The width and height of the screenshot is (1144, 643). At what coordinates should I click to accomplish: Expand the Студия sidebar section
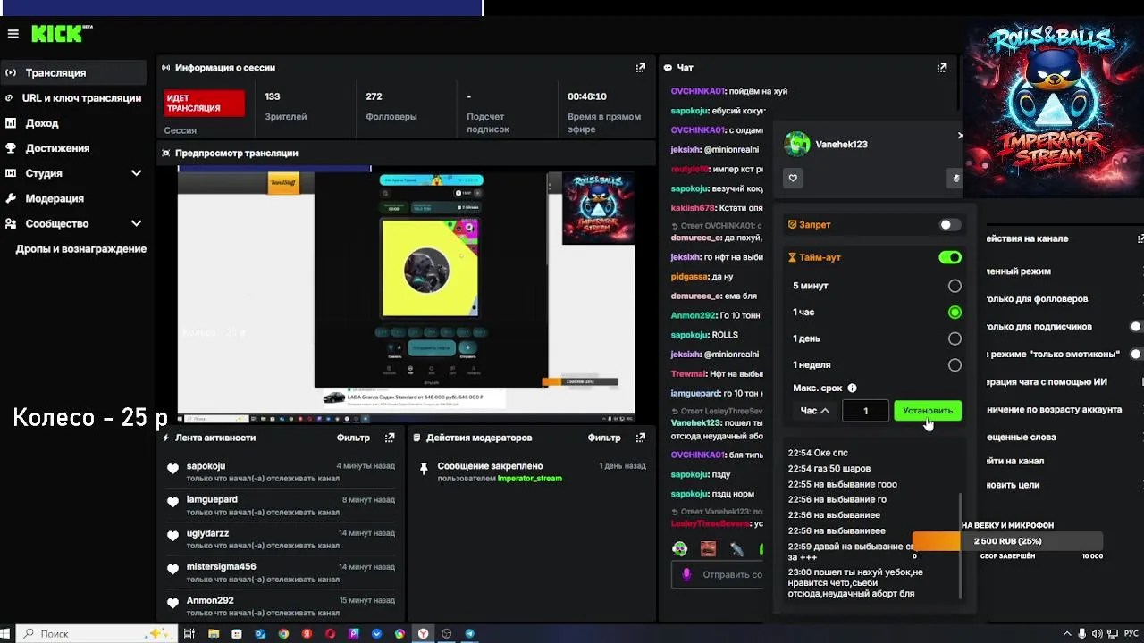point(136,173)
